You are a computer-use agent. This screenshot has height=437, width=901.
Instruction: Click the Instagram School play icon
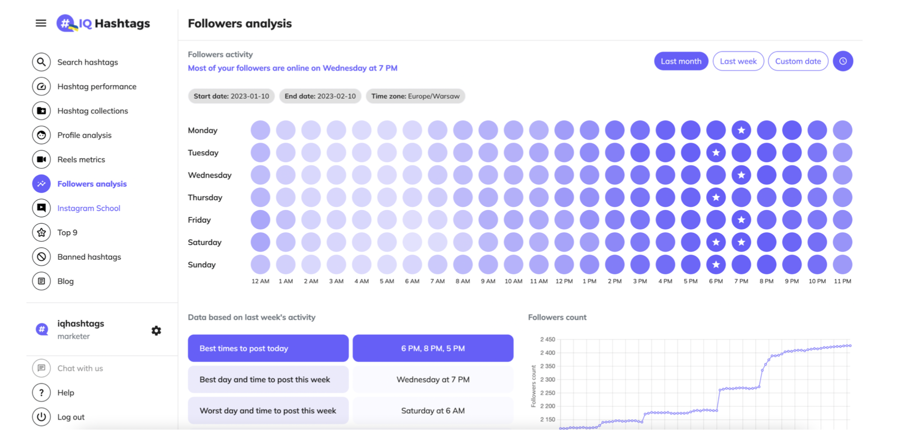41,208
